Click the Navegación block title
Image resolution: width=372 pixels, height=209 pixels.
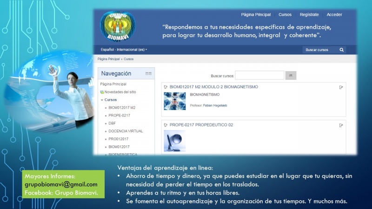pos(116,73)
